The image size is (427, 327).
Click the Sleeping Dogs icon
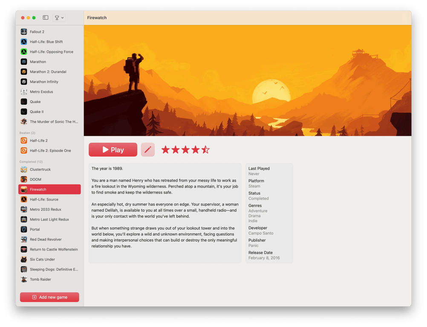coord(24,270)
